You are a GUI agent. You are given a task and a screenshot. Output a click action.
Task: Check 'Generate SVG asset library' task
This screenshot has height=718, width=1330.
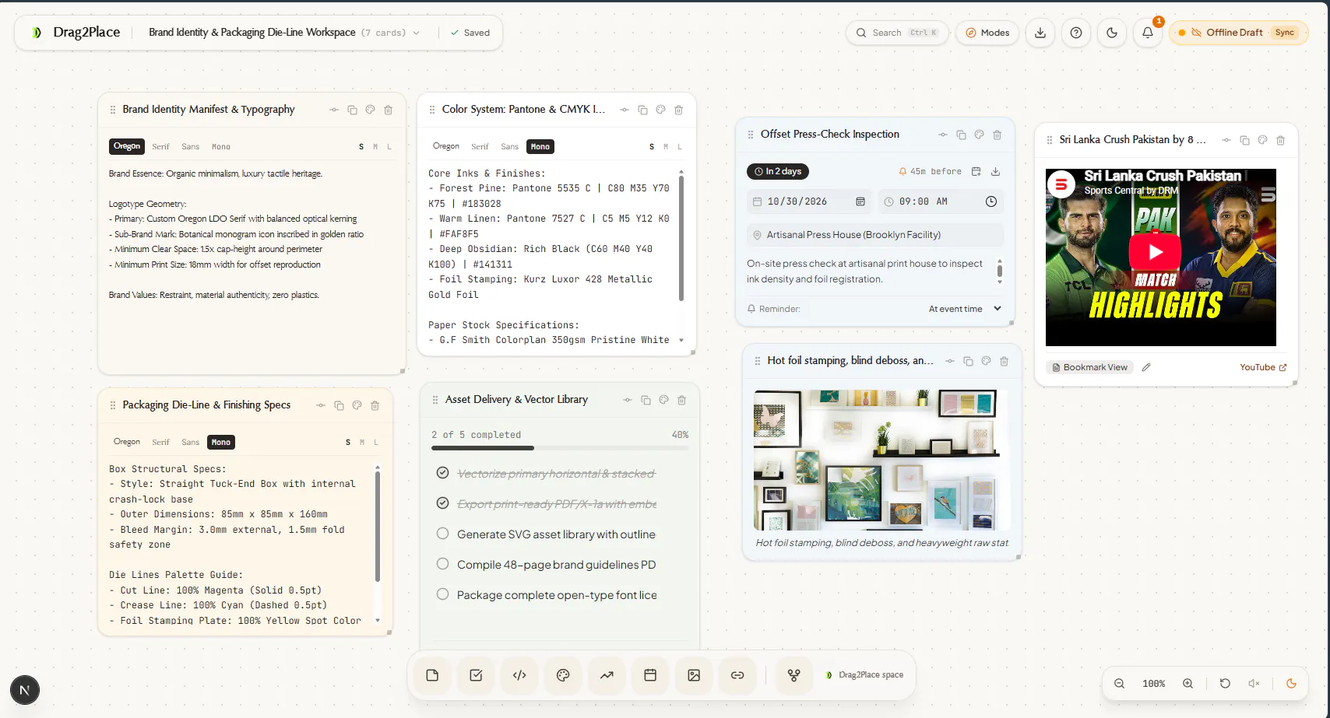coord(442,534)
